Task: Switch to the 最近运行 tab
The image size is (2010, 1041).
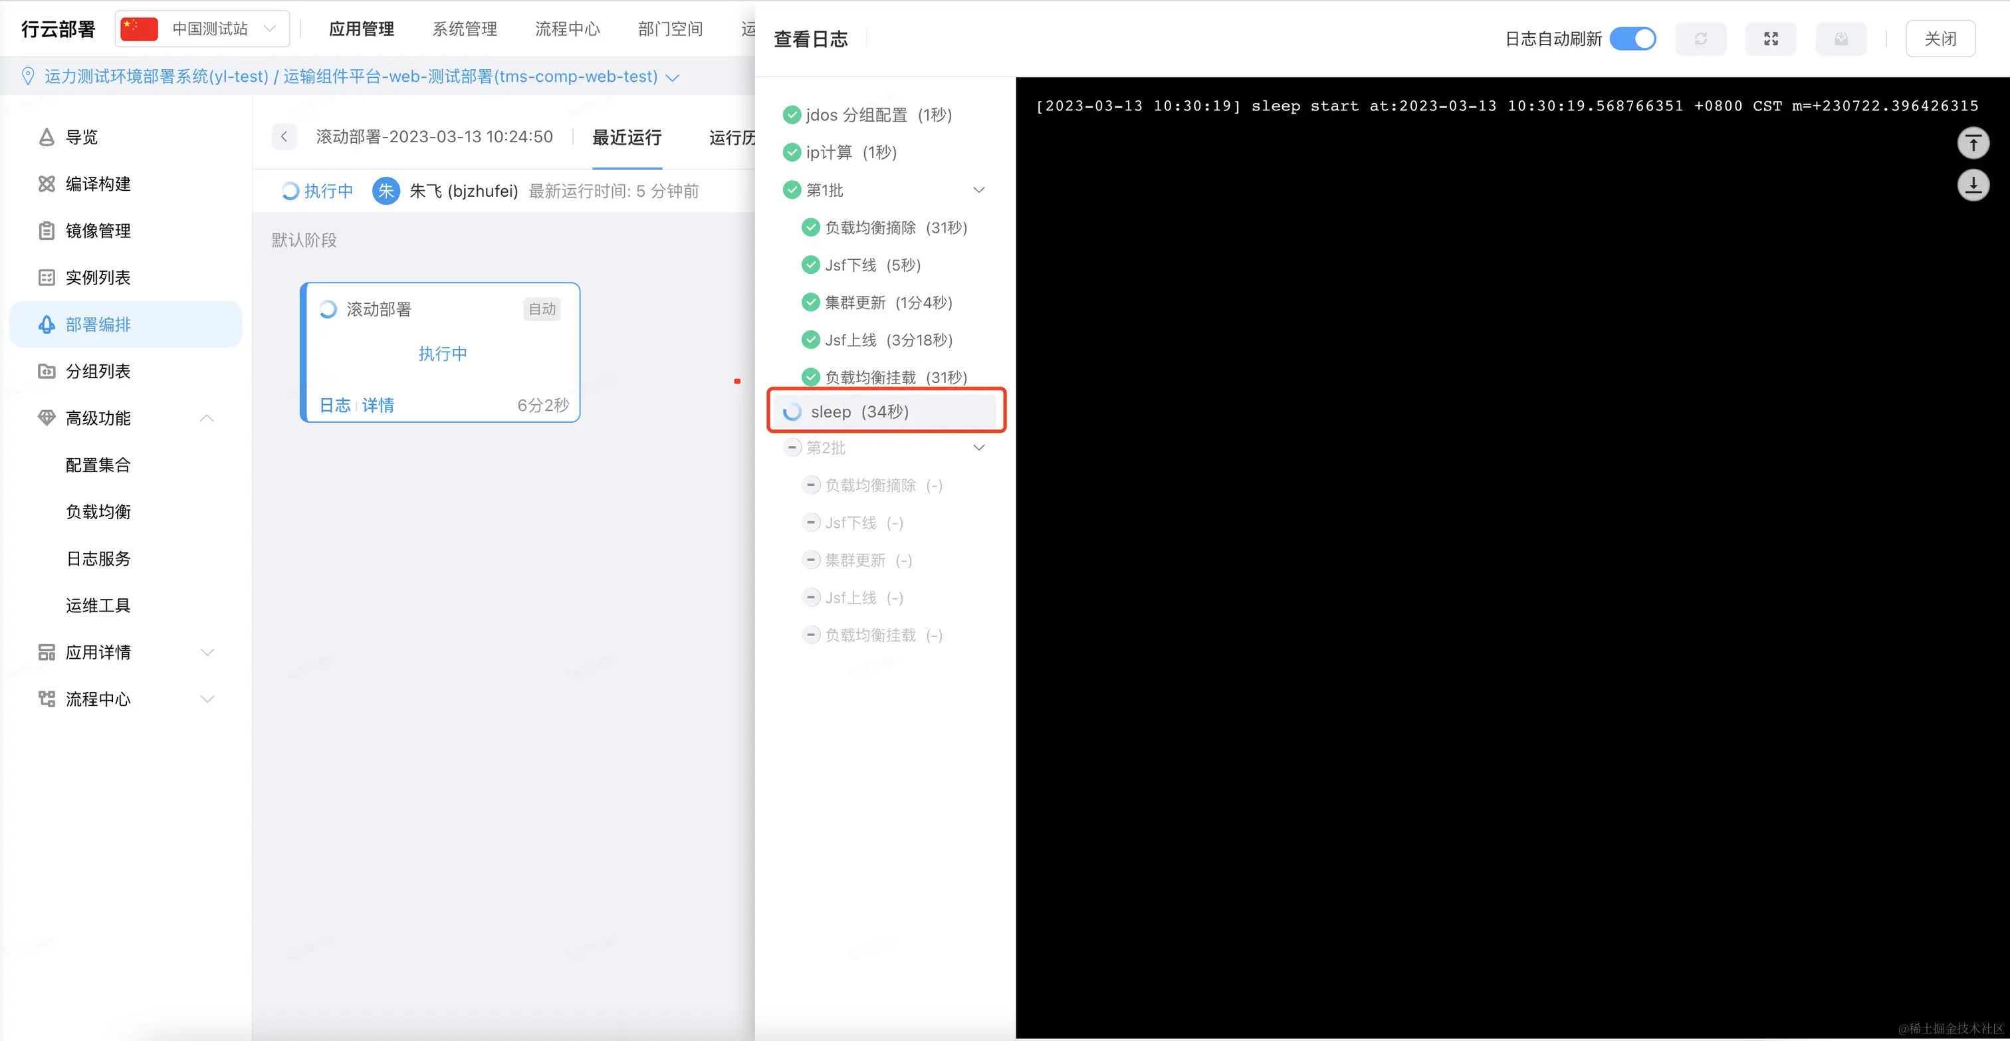Action: pos(627,138)
